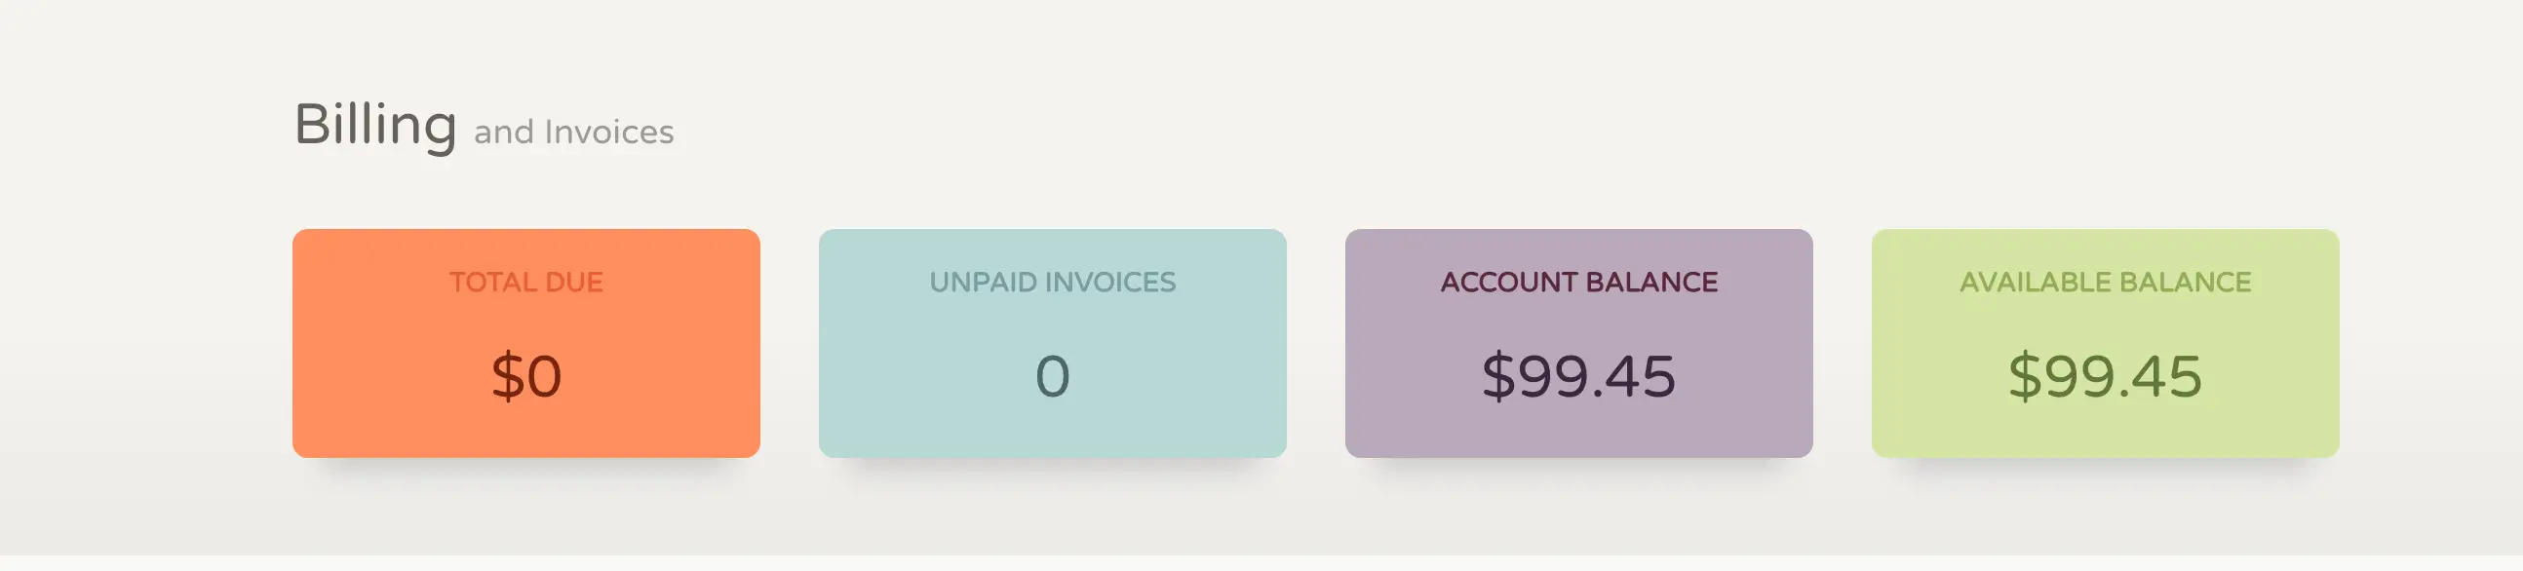Click the word DUE in orange card
The image size is (2523, 571).
point(574,282)
